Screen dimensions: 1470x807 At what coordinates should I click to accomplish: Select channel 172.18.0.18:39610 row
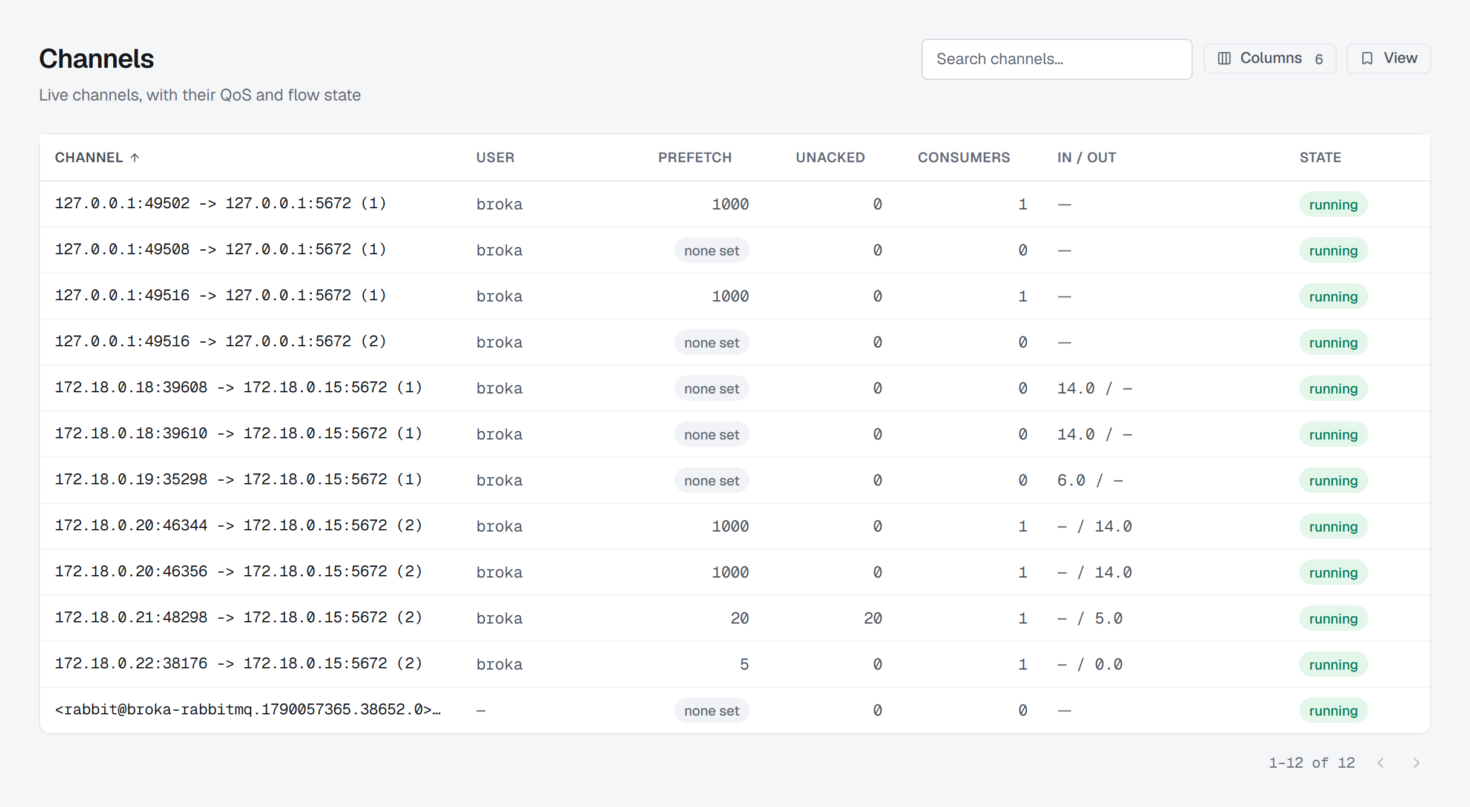pyautogui.click(x=735, y=434)
